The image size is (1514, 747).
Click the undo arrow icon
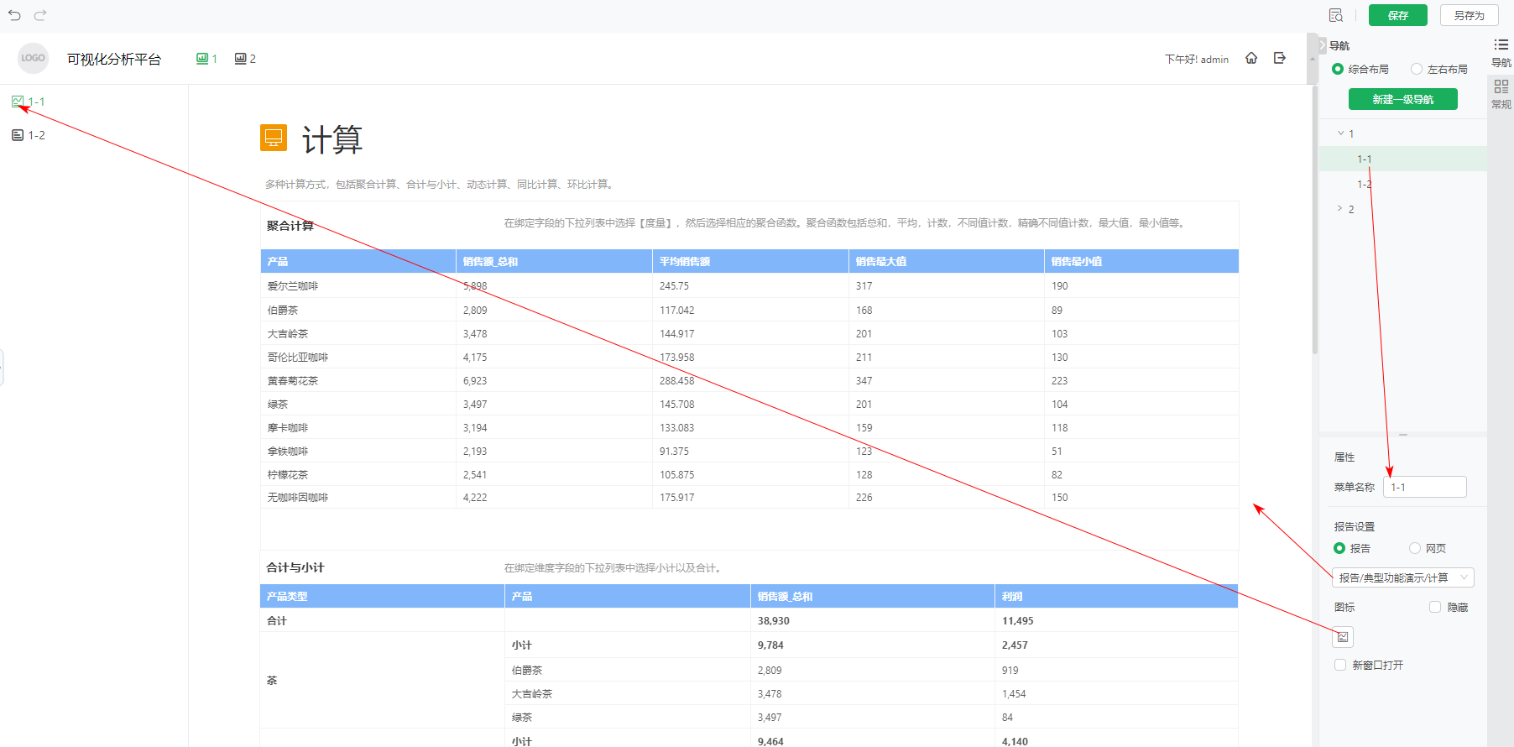(x=14, y=15)
